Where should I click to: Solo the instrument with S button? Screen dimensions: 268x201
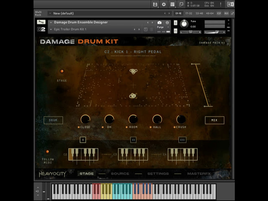pyautogui.click(x=175, y=23)
